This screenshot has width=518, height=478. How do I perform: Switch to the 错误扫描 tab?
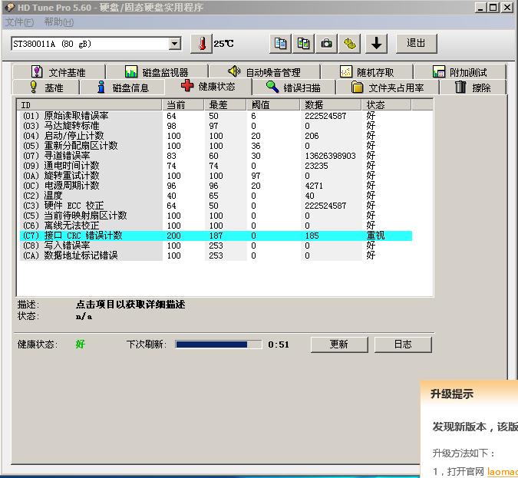click(x=293, y=87)
